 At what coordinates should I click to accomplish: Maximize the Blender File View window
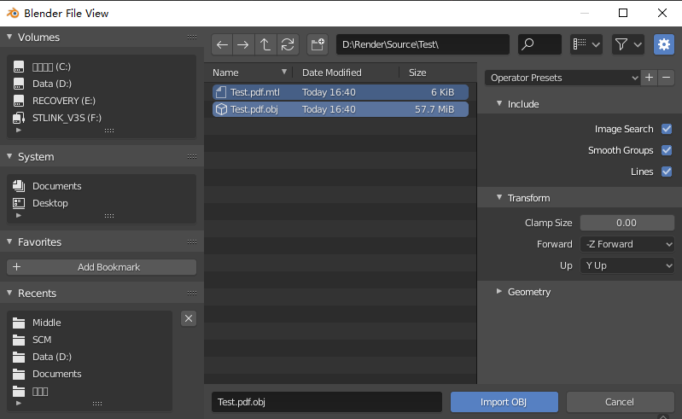click(x=623, y=13)
